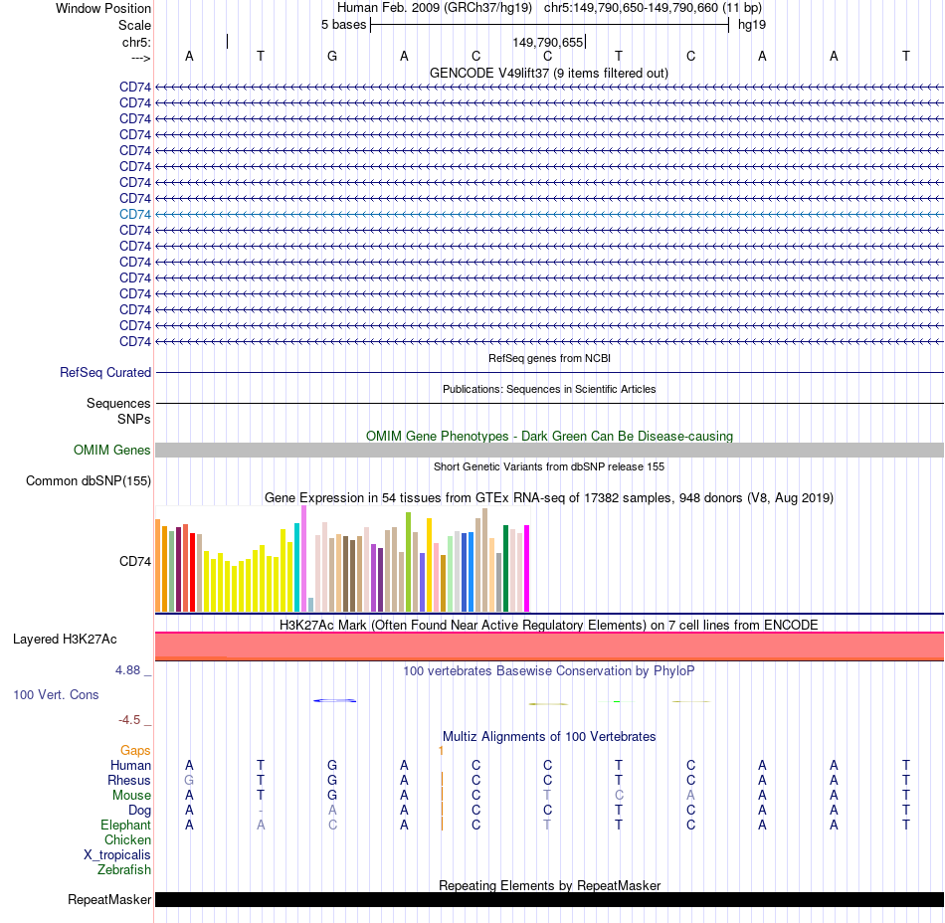Click the Scale track label
Screen dimensions: 945x923
pyautogui.click(x=134, y=25)
